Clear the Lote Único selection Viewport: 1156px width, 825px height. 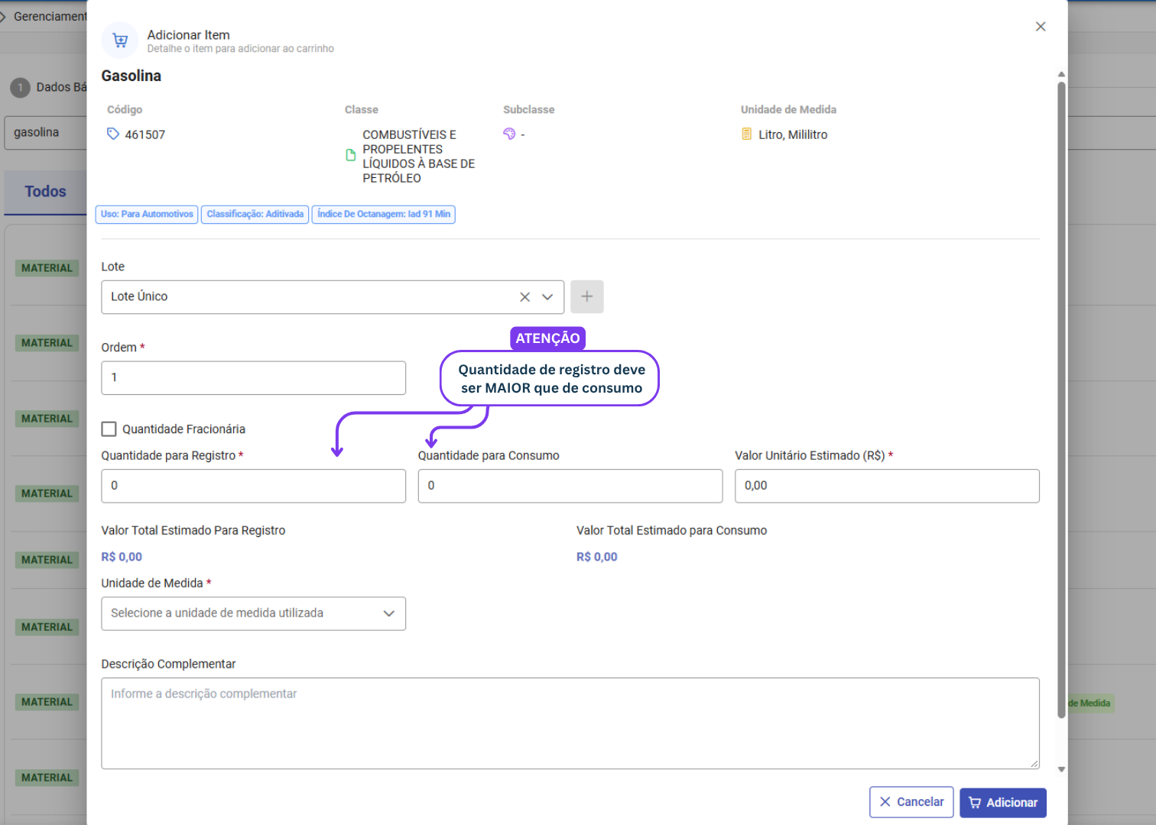524,297
